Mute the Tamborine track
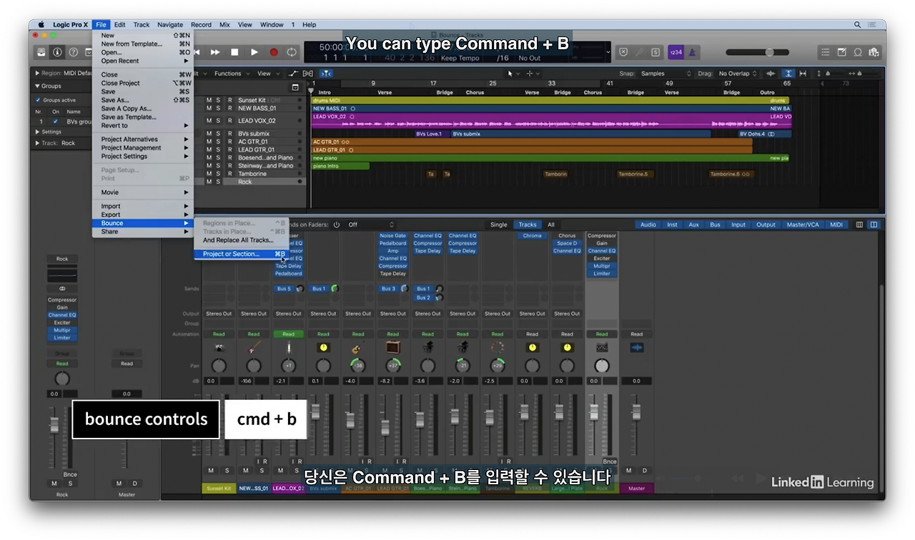Image resolution: width=915 pixels, height=540 pixels. coord(209,174)
